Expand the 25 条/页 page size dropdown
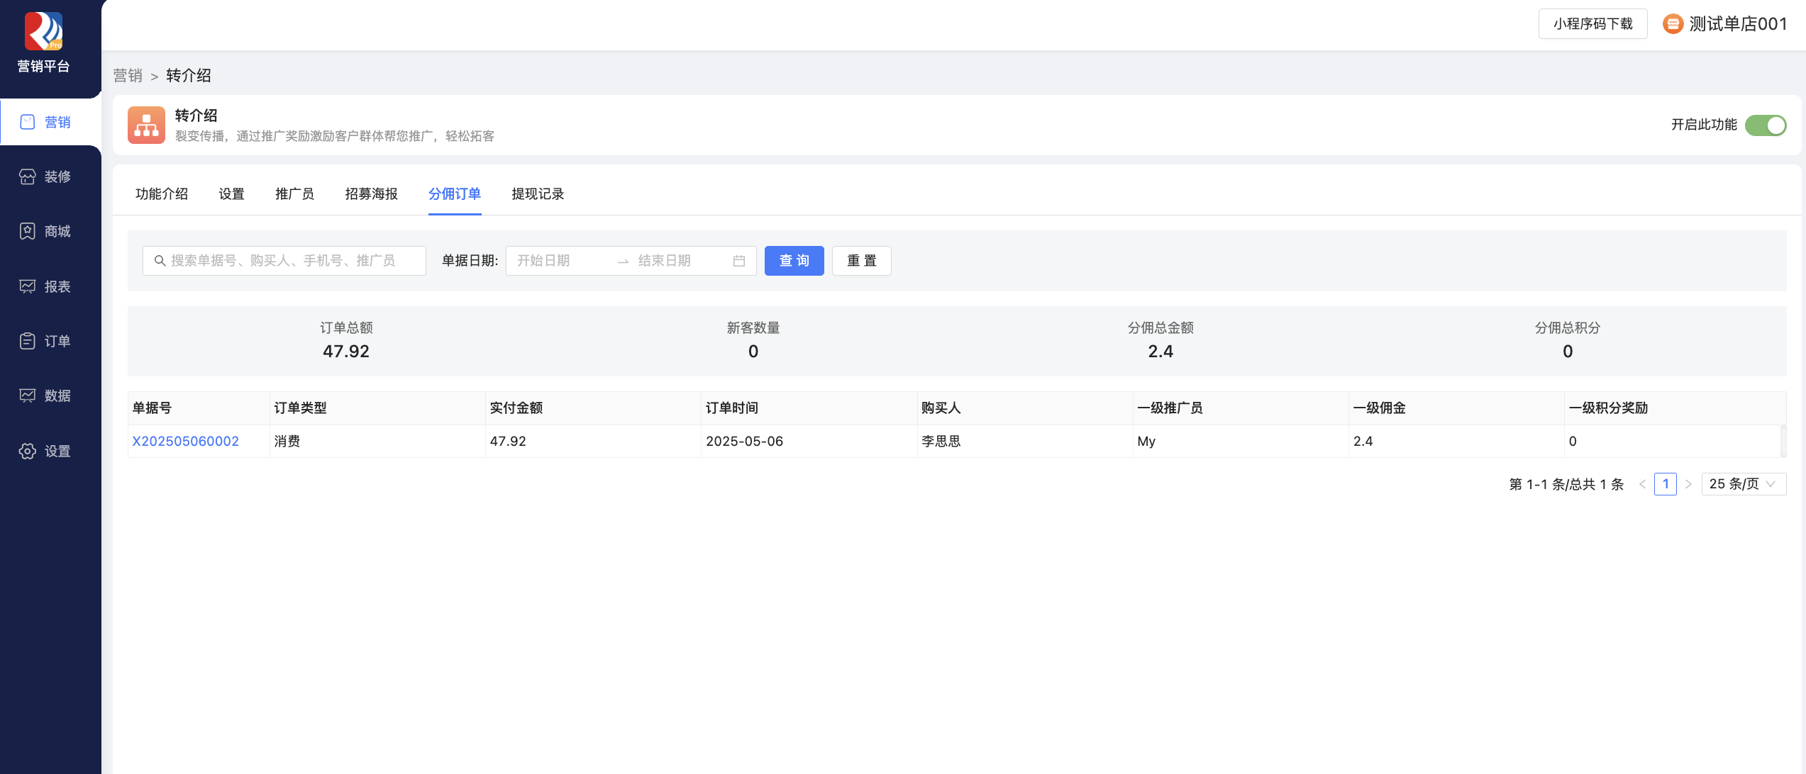Viewport: 1806px width, 774px height. (1743, 484)
